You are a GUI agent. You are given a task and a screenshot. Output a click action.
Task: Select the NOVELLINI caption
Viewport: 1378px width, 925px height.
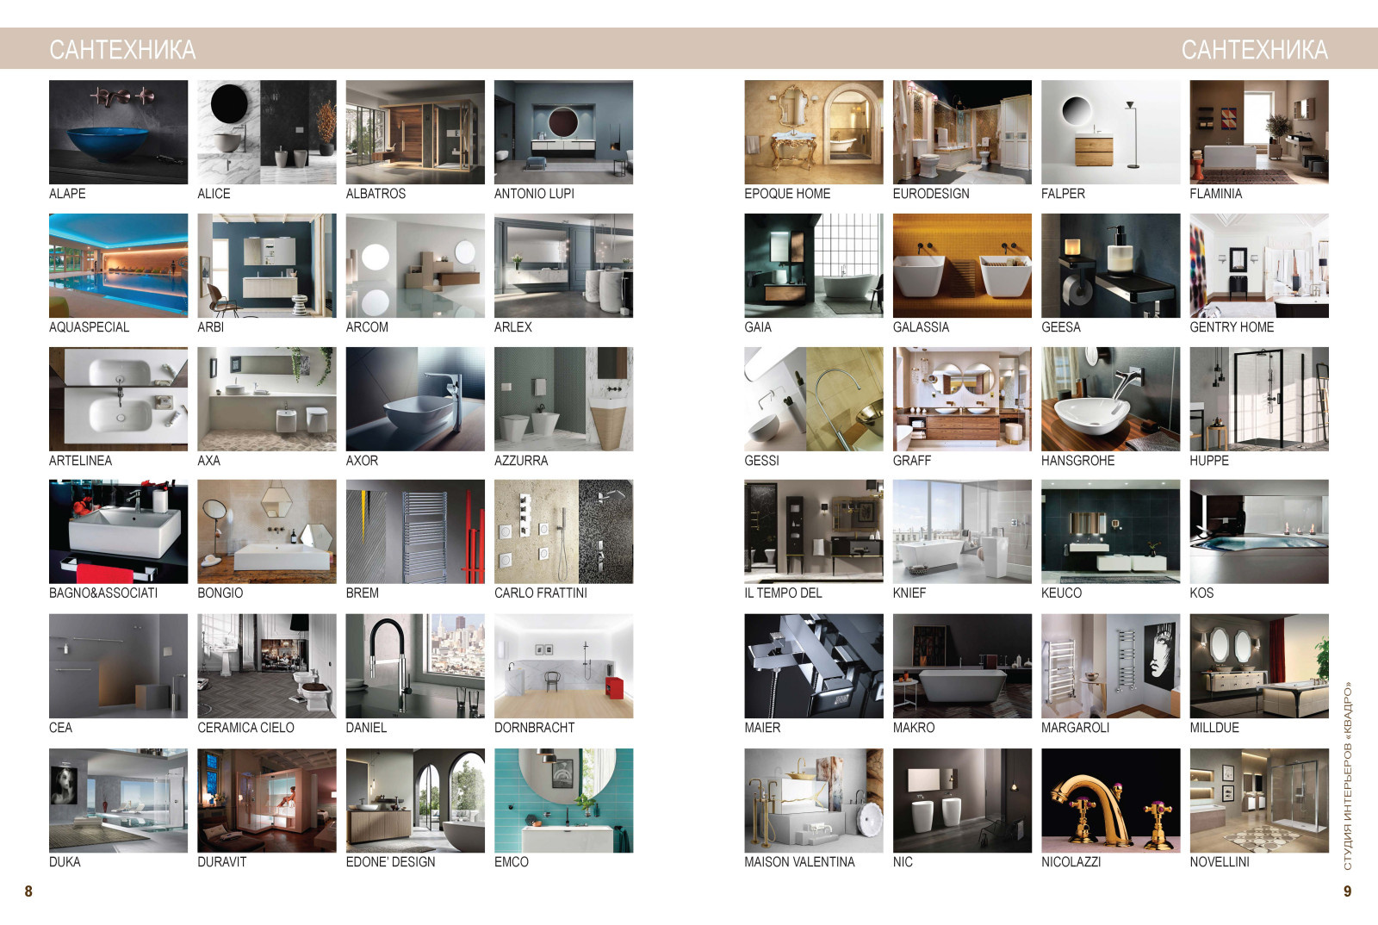pyautogui.click(x=1220, y=862)
